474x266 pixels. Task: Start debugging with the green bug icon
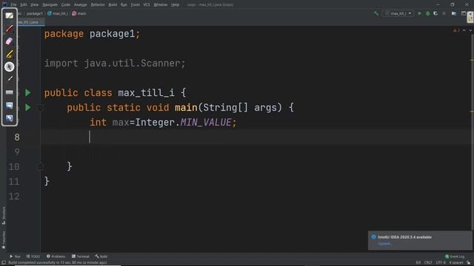click(x=428, y=13)
